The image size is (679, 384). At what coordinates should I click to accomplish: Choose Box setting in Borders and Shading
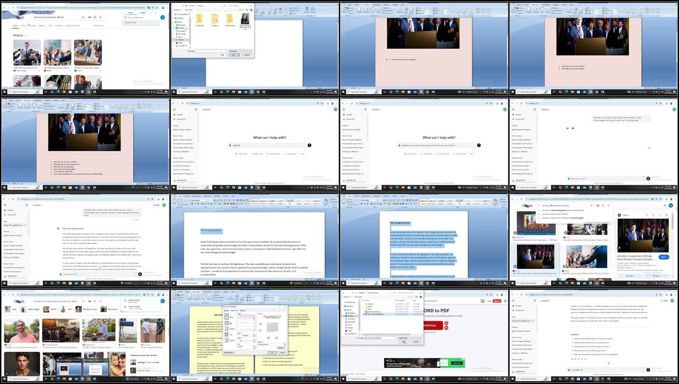coord(227,323)
